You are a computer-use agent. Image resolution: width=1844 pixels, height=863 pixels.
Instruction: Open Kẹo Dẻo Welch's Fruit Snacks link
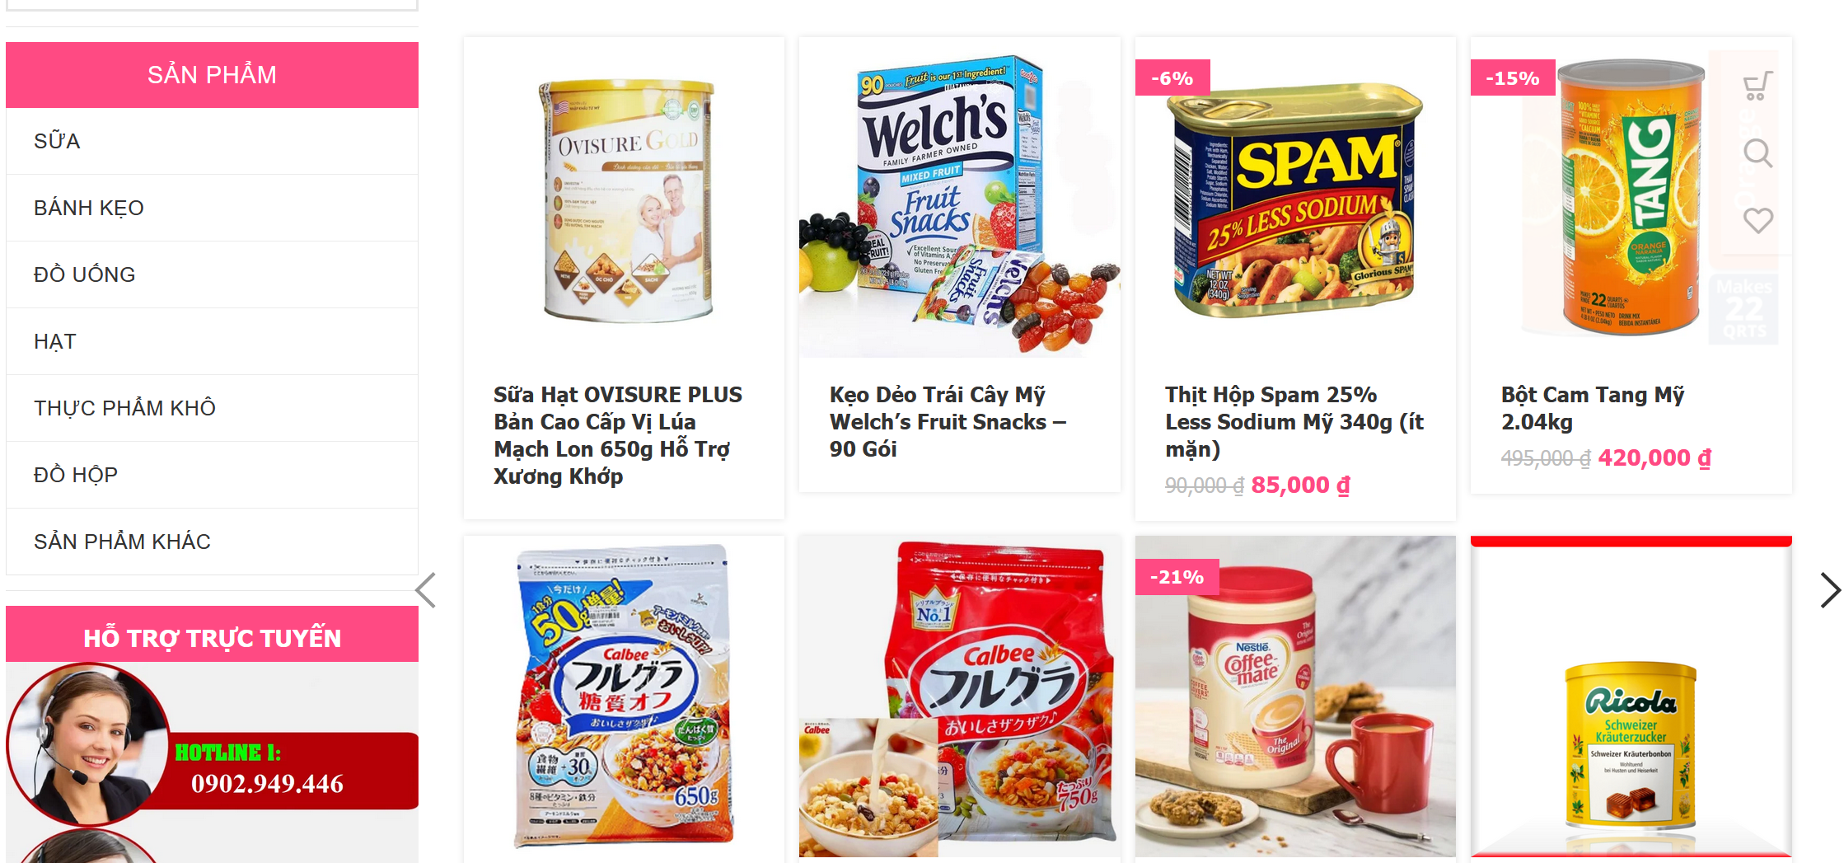coord(948,422)
